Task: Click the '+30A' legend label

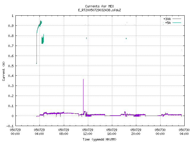Action: (x=167, y=19)
